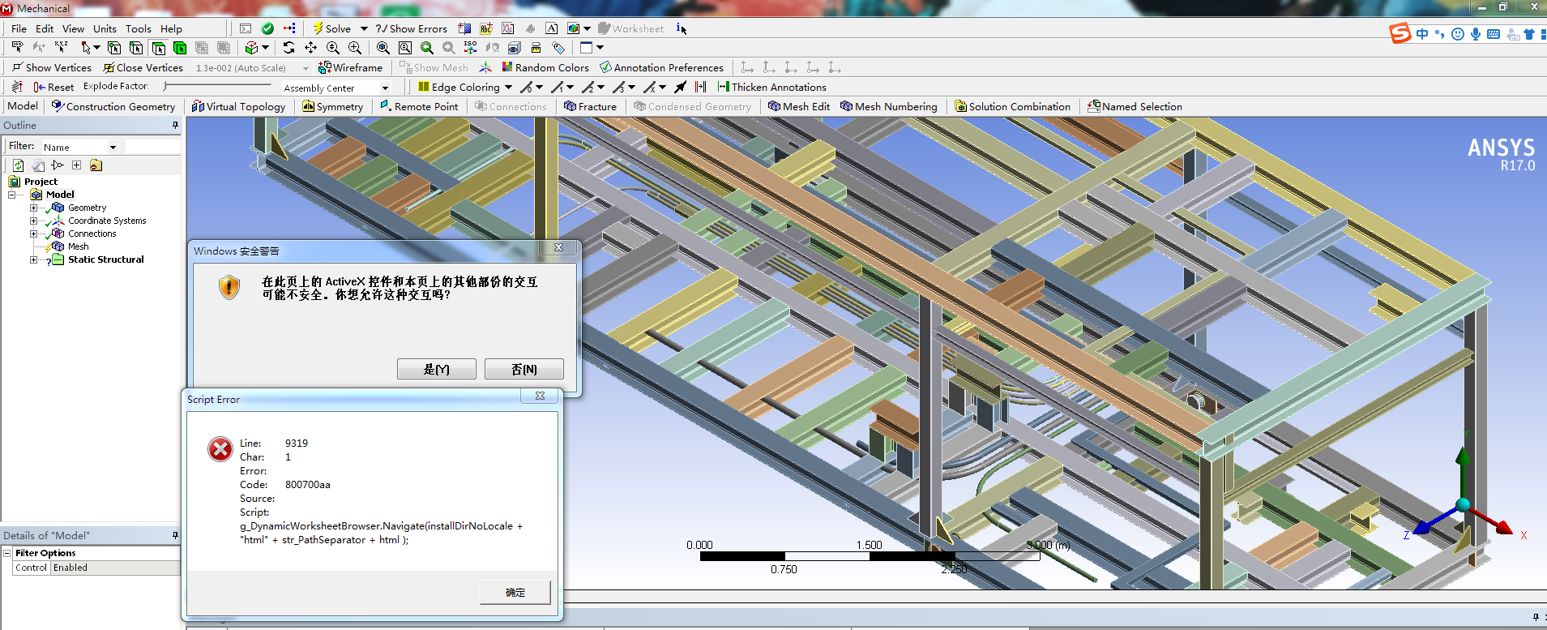
Task: Click the Random Colors icon
Action: [x=507, y=67]
